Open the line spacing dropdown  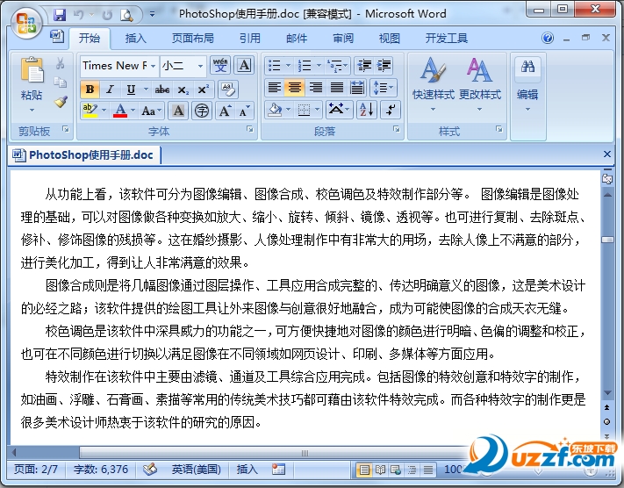click(x=383, y=88)
